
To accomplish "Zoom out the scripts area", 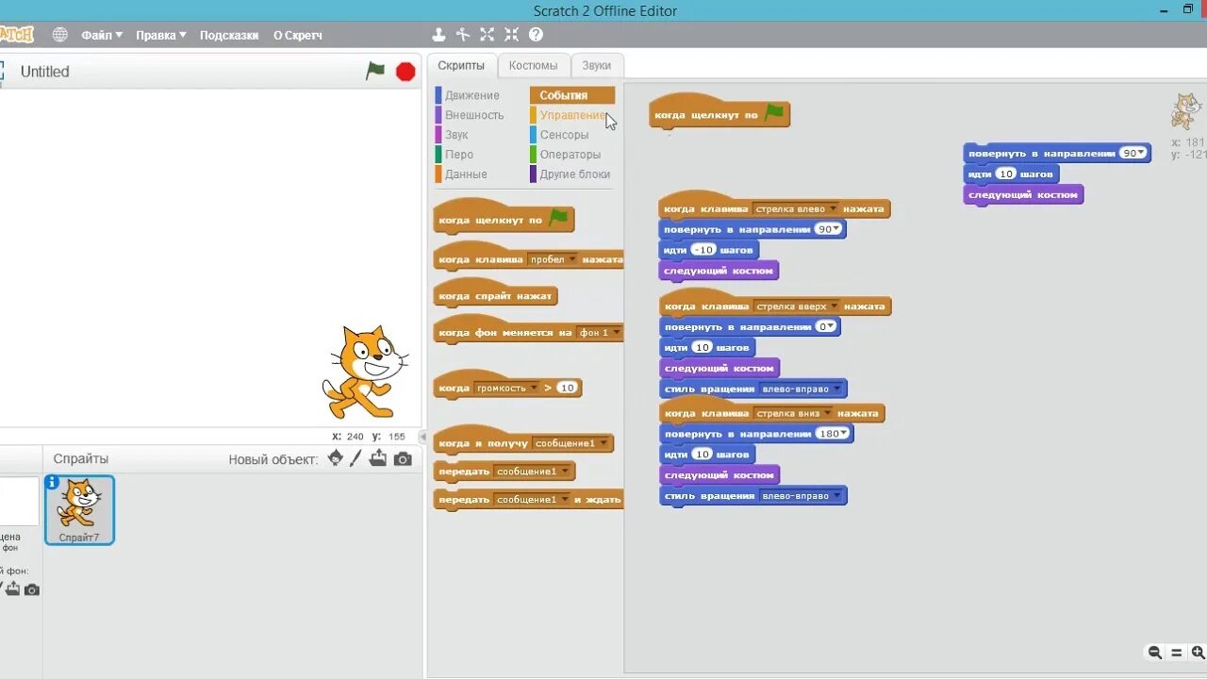I will pyautogui.click(x=1154, y=653).
